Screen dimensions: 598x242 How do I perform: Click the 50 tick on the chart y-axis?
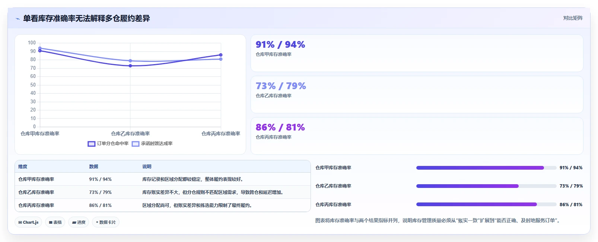(x=33, y=85)
